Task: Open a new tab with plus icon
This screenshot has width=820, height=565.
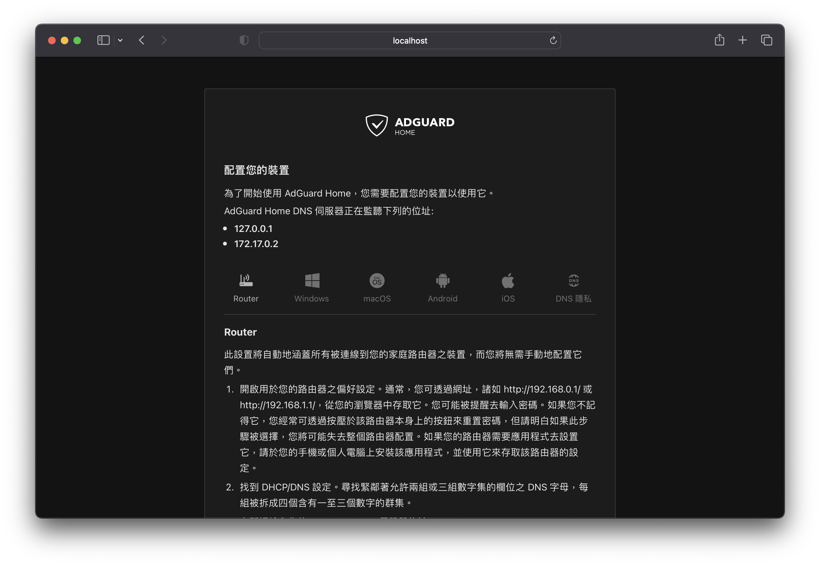Action: pos(742,40)
